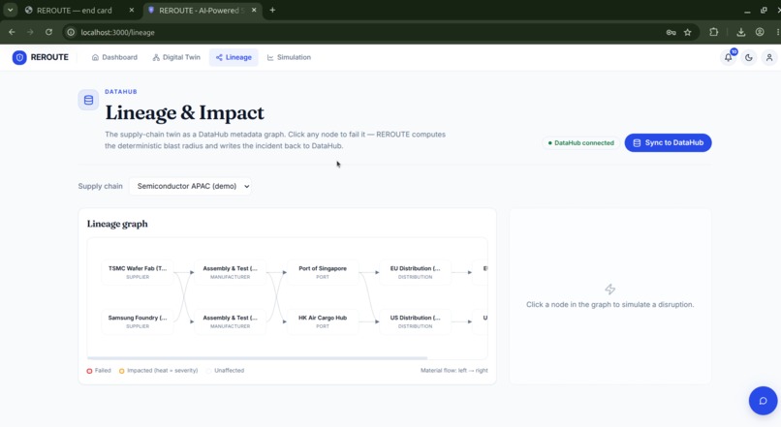Click the site info icon in address bar
The height and width of the screenshot is (427, 781).
click(x=71, y=32)
